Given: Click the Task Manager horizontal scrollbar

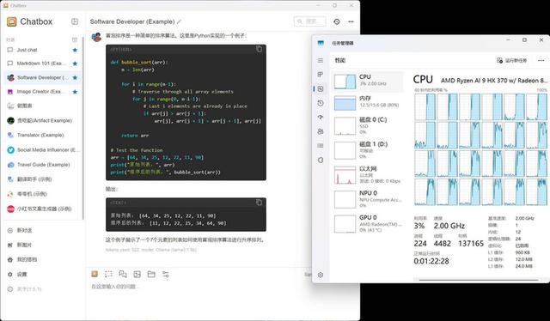Looking at the screenshot, I should tap(479, 280).
